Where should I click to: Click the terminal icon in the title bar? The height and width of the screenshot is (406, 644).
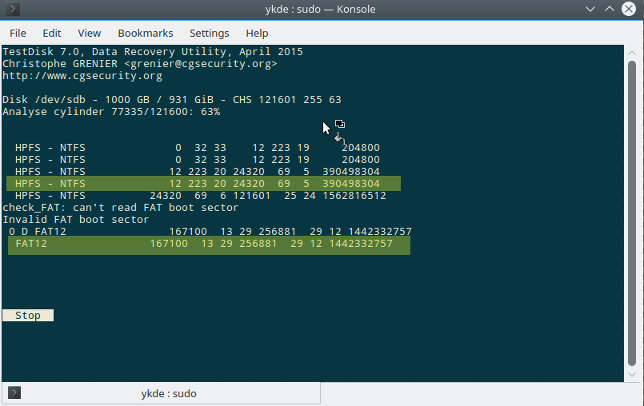pos(13,9)
